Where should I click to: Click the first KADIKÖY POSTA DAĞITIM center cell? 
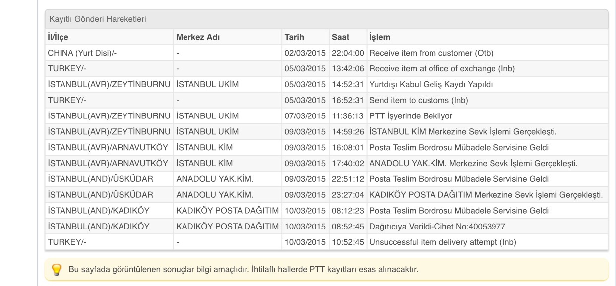coord(227,211)
